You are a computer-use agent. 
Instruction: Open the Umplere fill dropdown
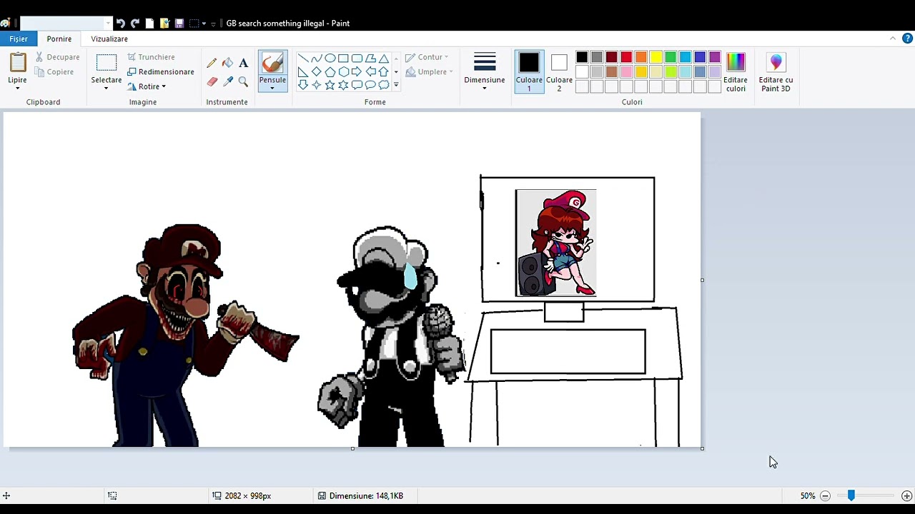tap(430, 71)
